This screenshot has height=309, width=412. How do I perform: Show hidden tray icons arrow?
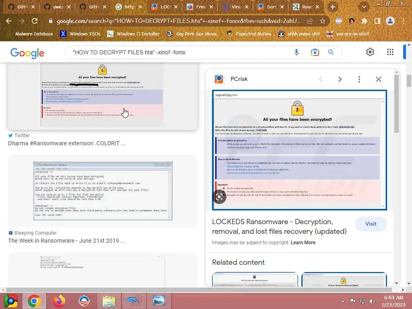click(343, 301)
